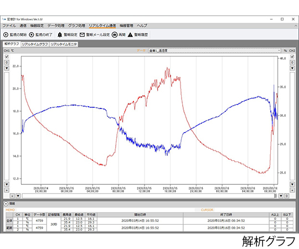Click the CH2 axis reset '0' button
Viewport: 299px width, 249px height.
(x=292, y=63)
